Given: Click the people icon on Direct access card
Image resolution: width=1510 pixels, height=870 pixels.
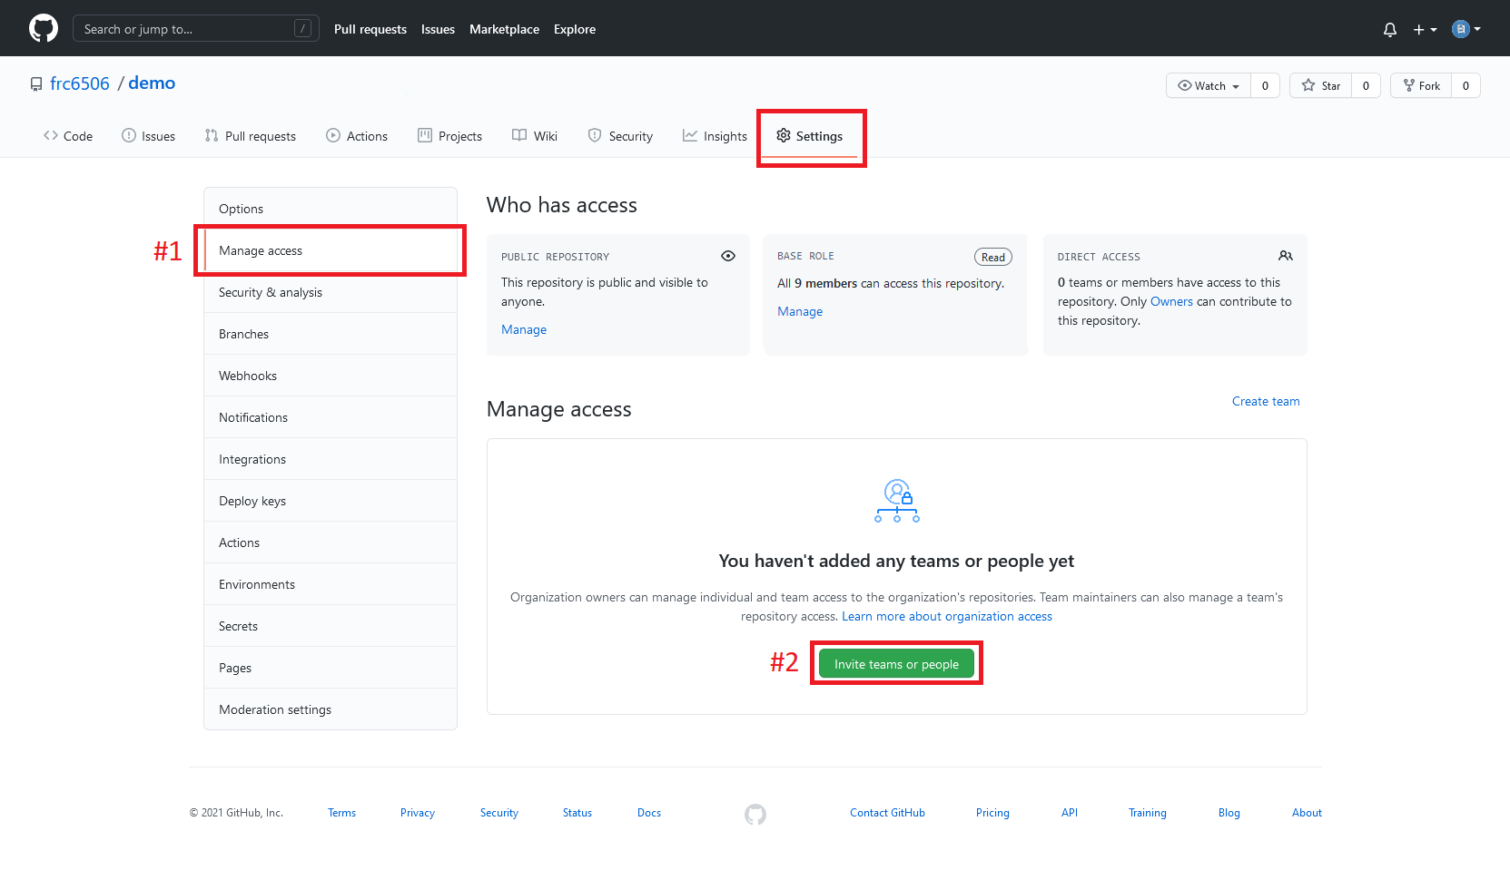Looking at the screenshot, I should pyautogui.click(x=1286, y=256).
